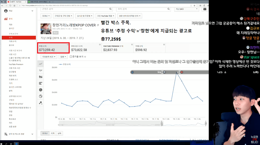Collapse the 채널 sidebar section chevron

click(x=32, y=11)
